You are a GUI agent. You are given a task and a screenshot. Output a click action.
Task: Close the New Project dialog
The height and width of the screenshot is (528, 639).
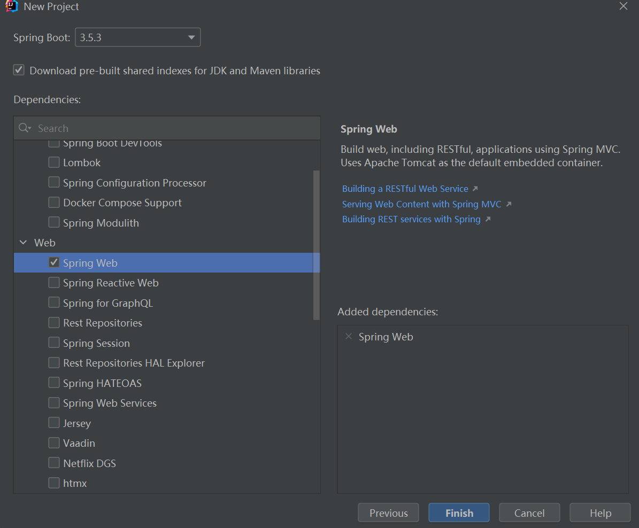(x=623, y=6)
